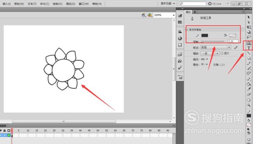Open the stroke scale dropdown
Image resolution: width=253 pixels, height=144 pixels.
point(210,53)
